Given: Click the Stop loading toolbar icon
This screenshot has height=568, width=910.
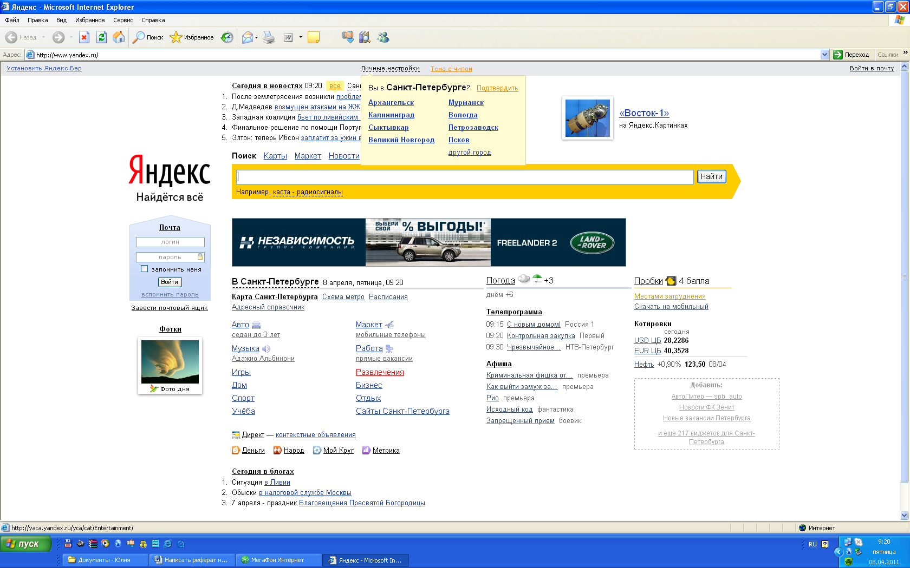Looking at the screenshot, I should click(x=84, y=37).
